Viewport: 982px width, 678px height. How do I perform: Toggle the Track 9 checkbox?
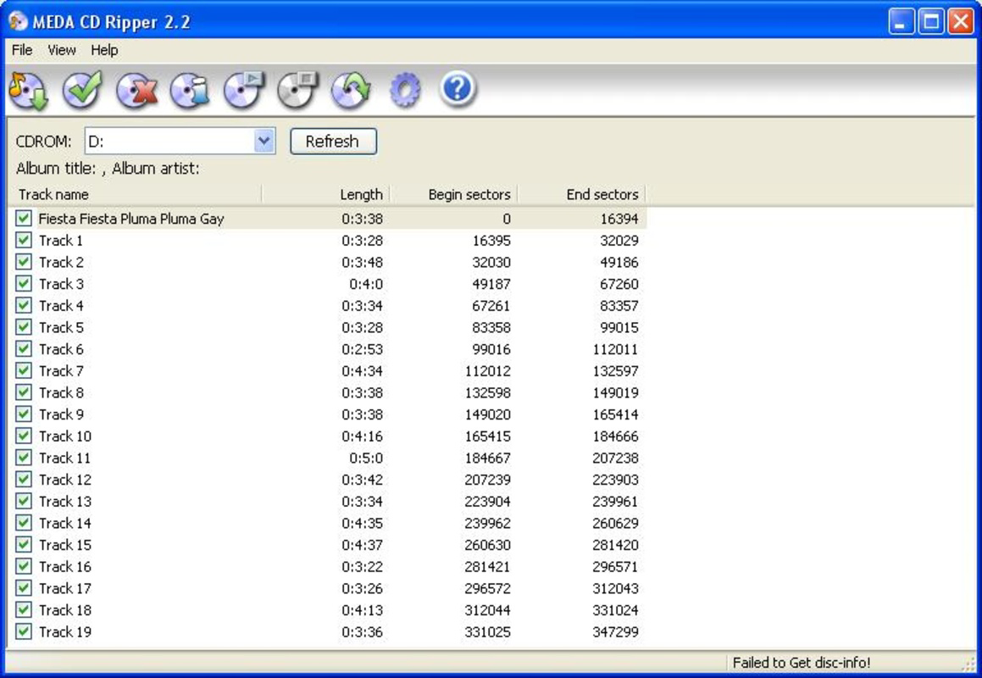(x=24, y=414)
